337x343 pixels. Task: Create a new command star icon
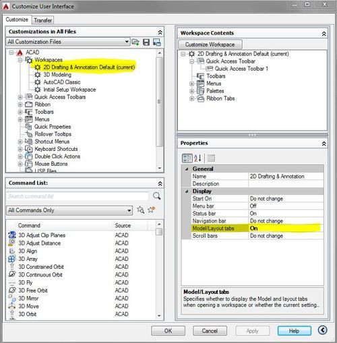(151, 210)
